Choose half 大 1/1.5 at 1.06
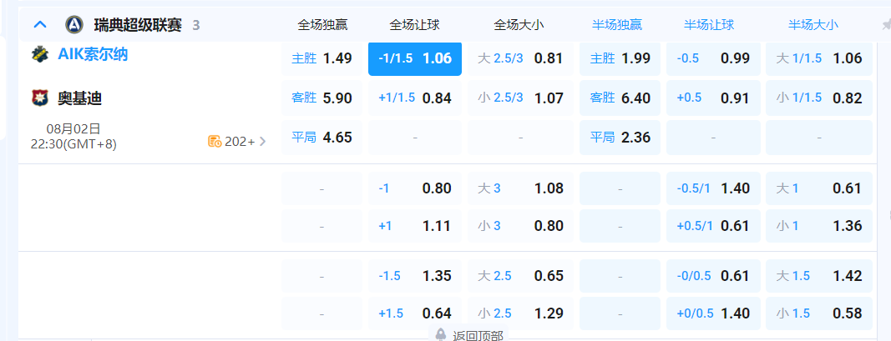 pyautogui.click(x=819, y=58)
